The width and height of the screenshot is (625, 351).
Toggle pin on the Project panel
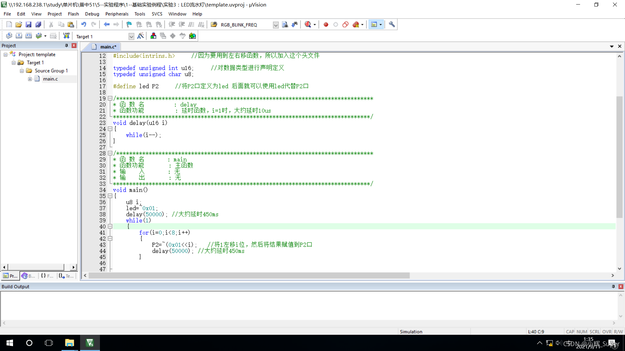(66, 45)
